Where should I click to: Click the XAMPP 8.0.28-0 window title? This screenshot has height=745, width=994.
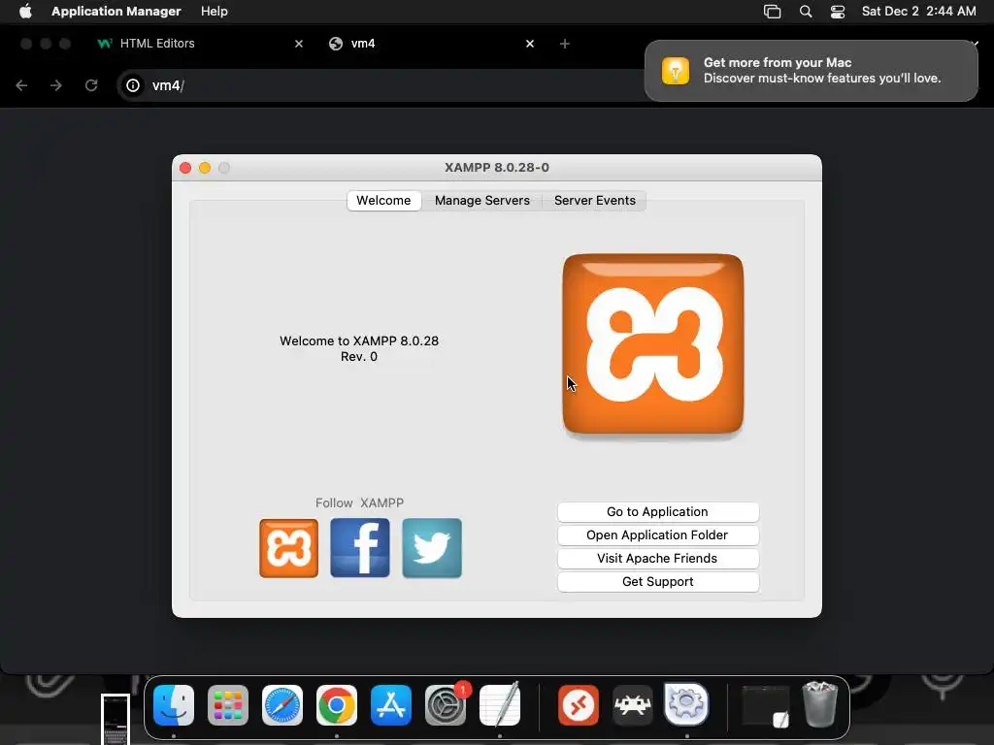click(x=497, y=168)
